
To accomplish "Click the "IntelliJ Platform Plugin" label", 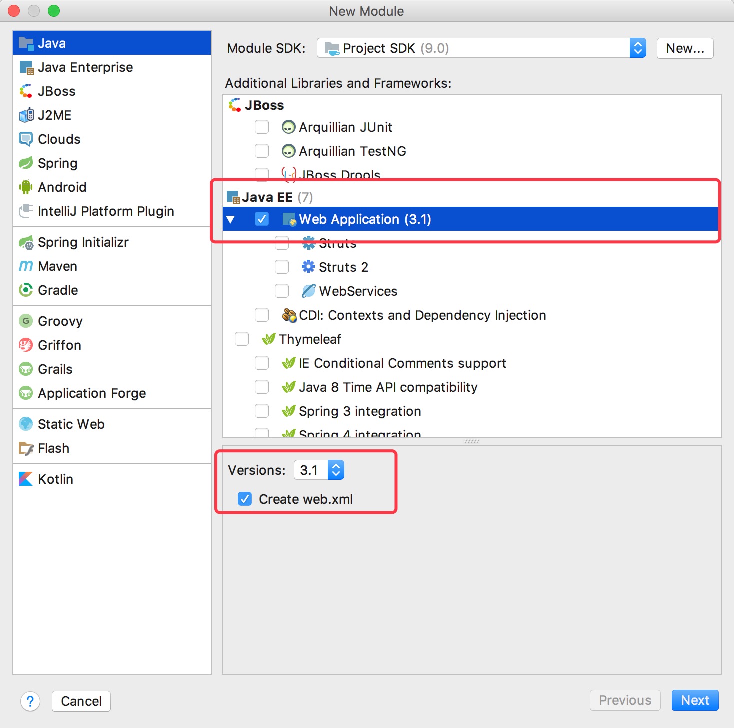I will (x=106, y=211).
